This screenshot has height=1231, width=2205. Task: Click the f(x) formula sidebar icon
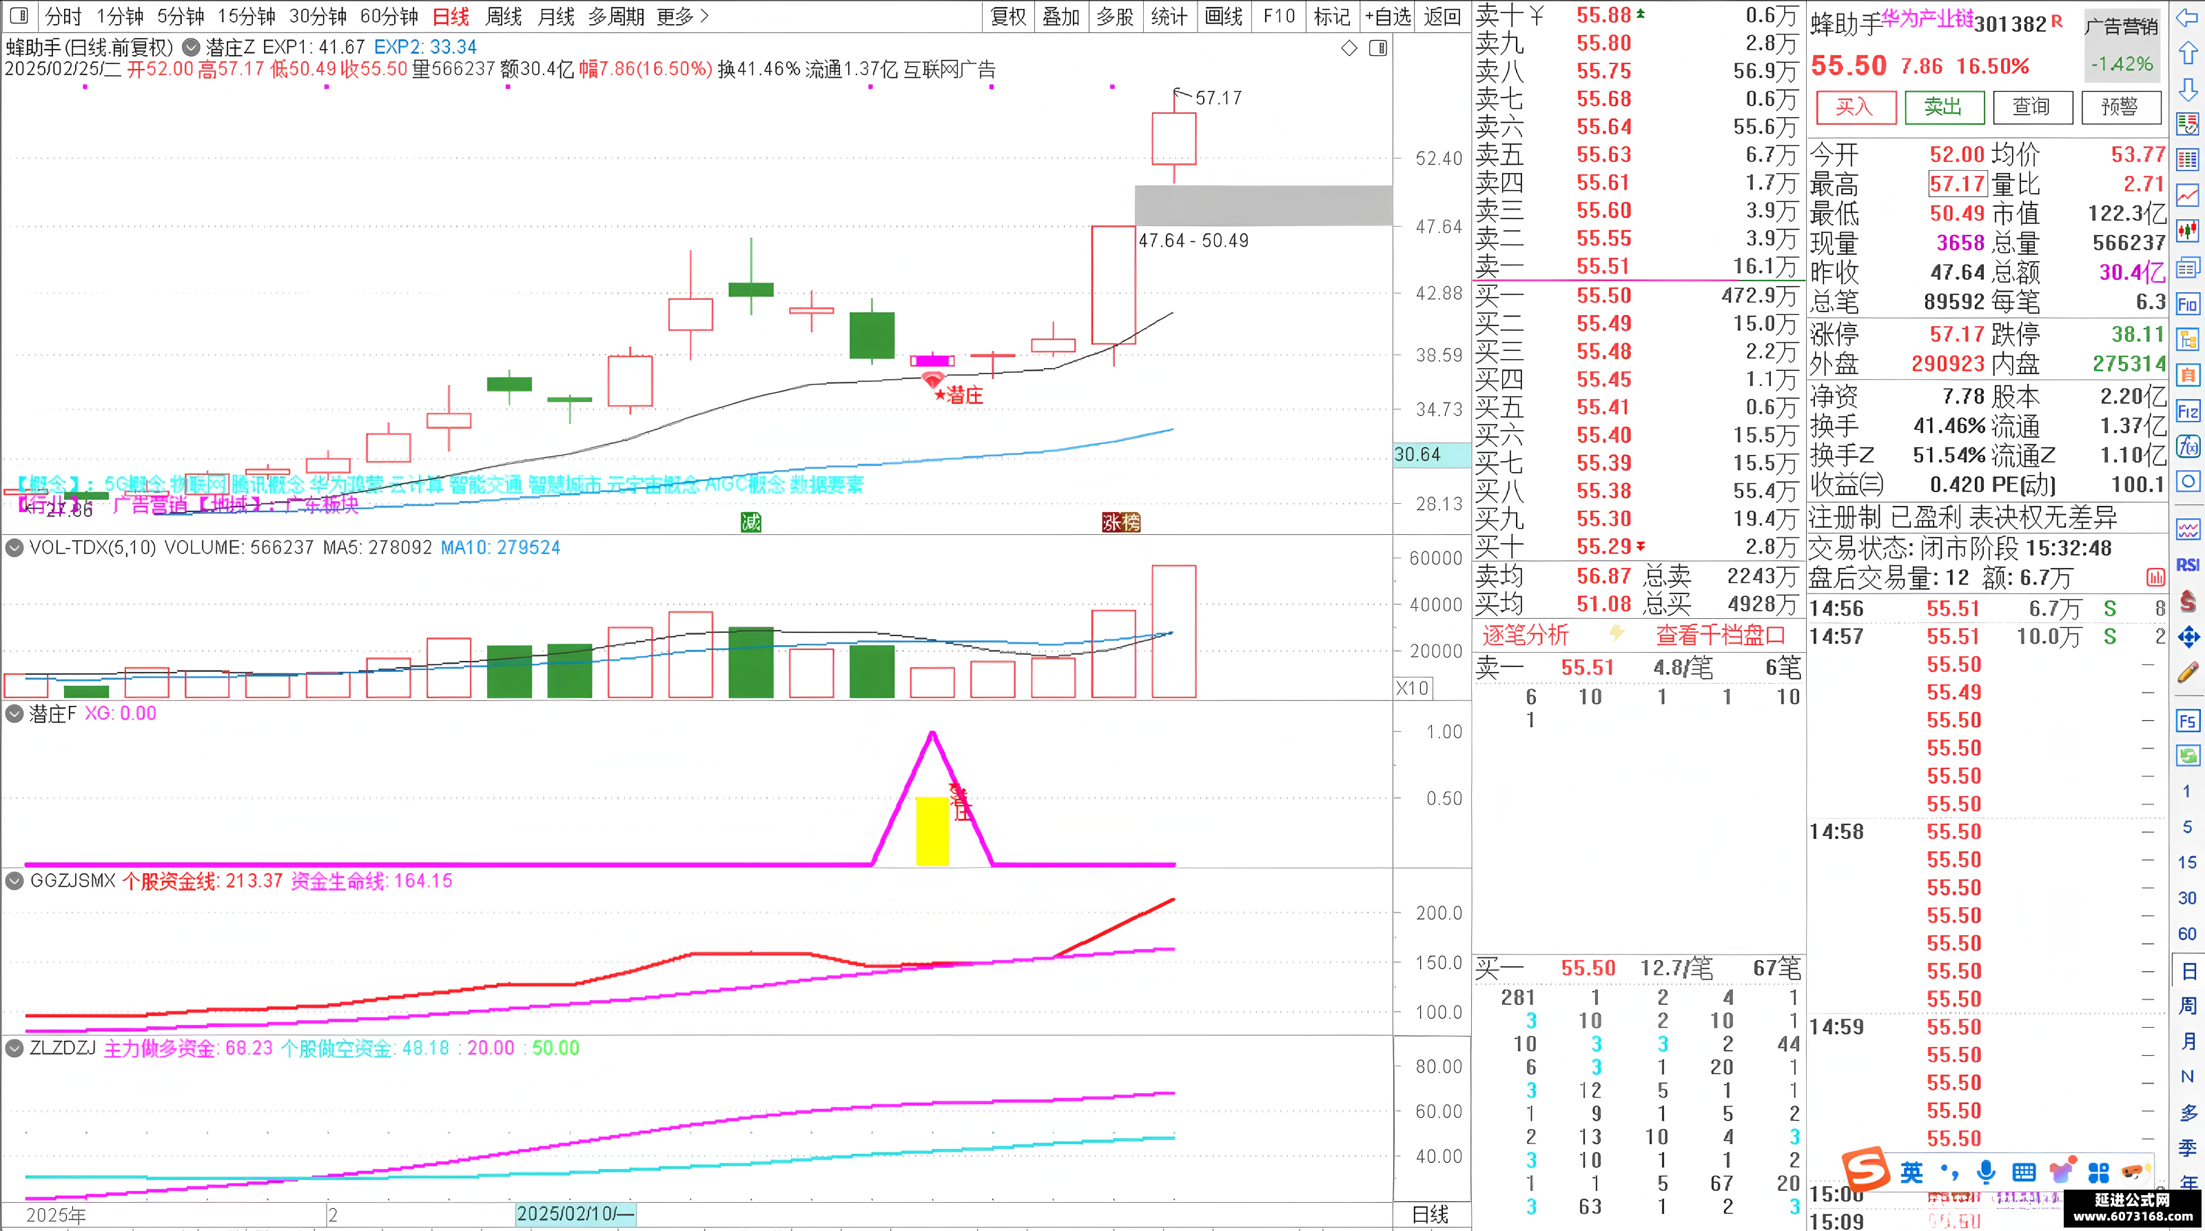click(x=2187, y=446)
